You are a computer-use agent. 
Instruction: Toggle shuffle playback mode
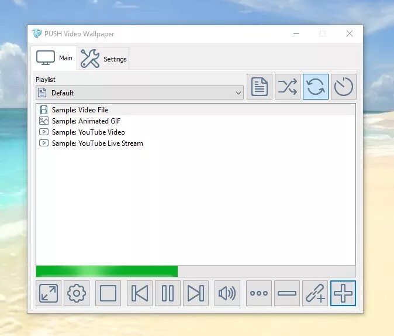(x=288, y=87)
